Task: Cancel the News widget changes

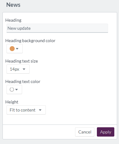Action: (x=85, y=132)
